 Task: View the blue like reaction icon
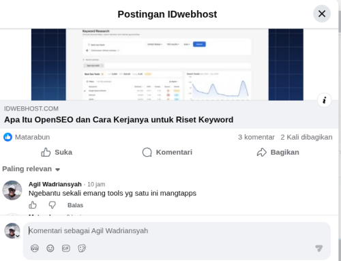[8, 137]
